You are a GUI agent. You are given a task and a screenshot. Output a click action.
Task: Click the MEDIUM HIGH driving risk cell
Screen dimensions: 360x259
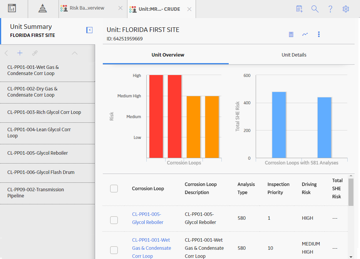click(x=311, y=248)
